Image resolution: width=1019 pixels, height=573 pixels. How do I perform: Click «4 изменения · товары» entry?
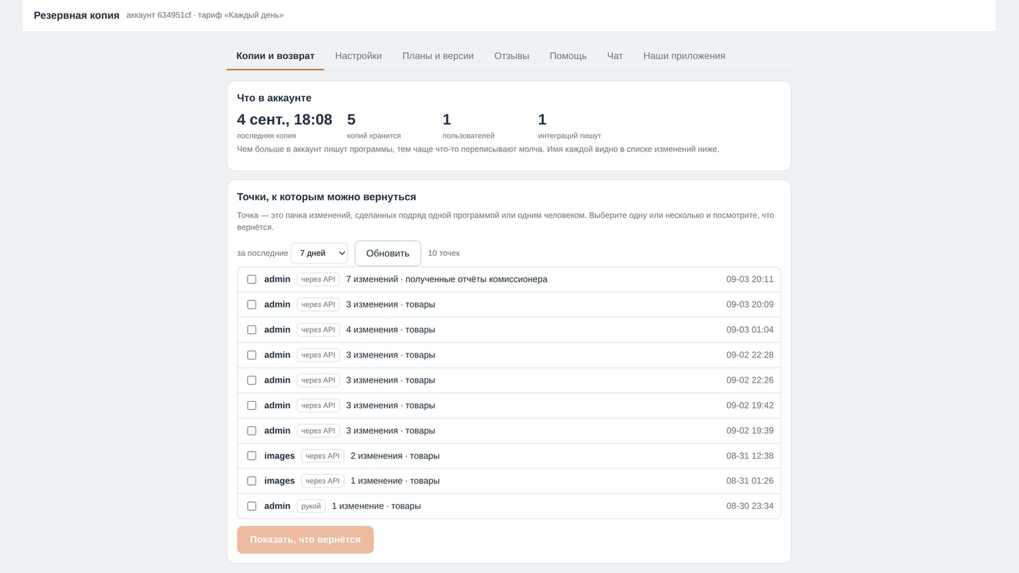pyautogui.click(x=390, y=330)
